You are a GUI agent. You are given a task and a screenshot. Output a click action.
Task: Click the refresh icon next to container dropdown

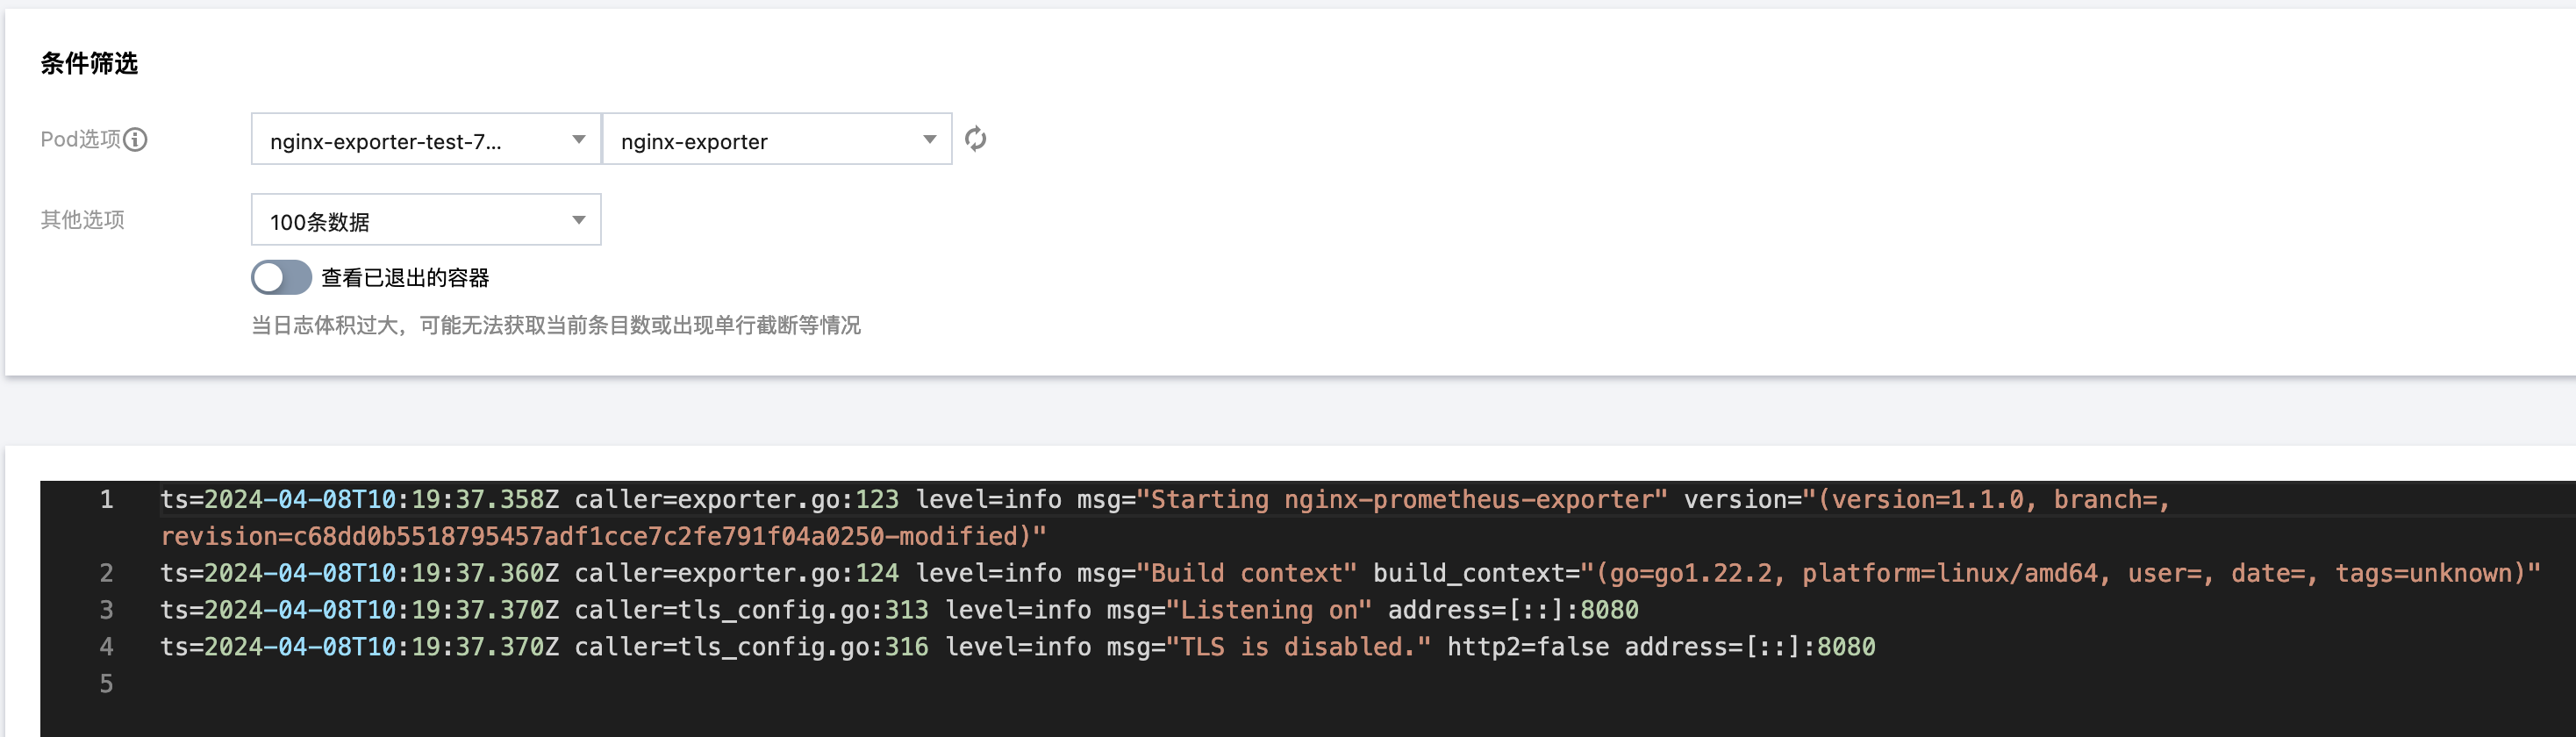[975, 139]
